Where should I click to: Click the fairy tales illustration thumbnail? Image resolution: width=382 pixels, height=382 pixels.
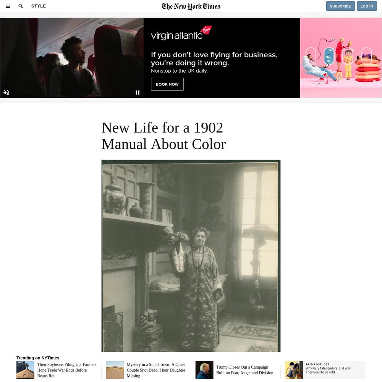click(294, 370)
